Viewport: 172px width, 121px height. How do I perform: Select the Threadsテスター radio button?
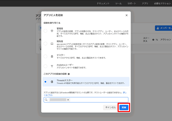[46, 82]
